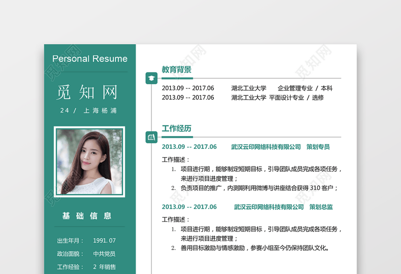Click the '2 年销售' value
Viewport: 401px width, 274px height.
[105, 267]
